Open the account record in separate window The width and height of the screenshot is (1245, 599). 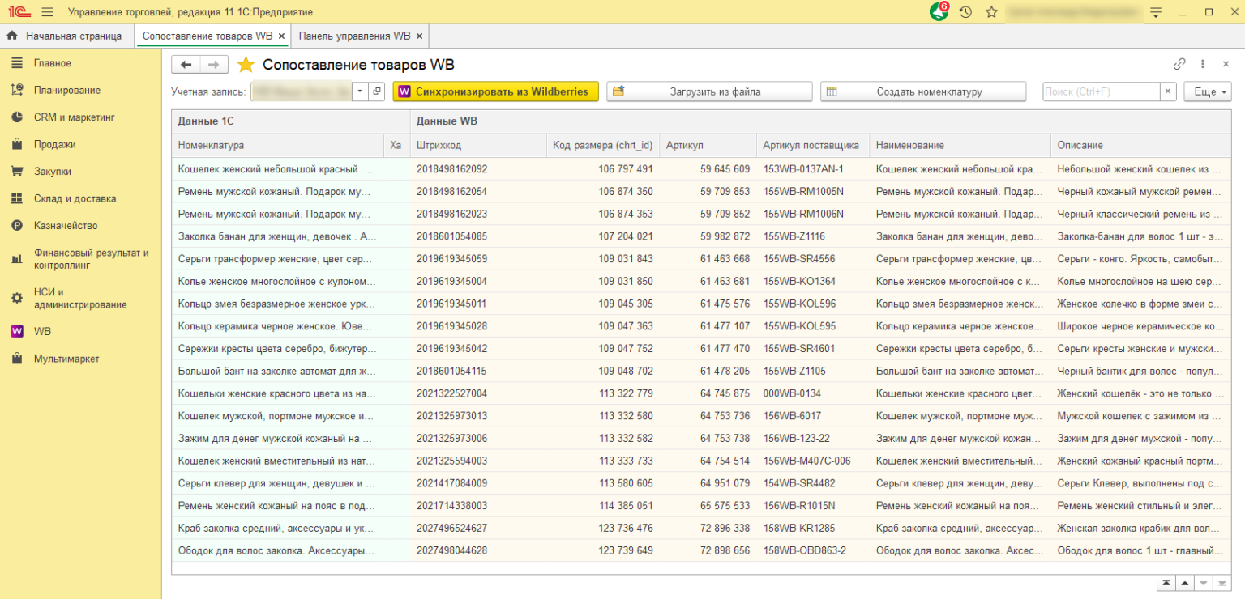point(377,91)
